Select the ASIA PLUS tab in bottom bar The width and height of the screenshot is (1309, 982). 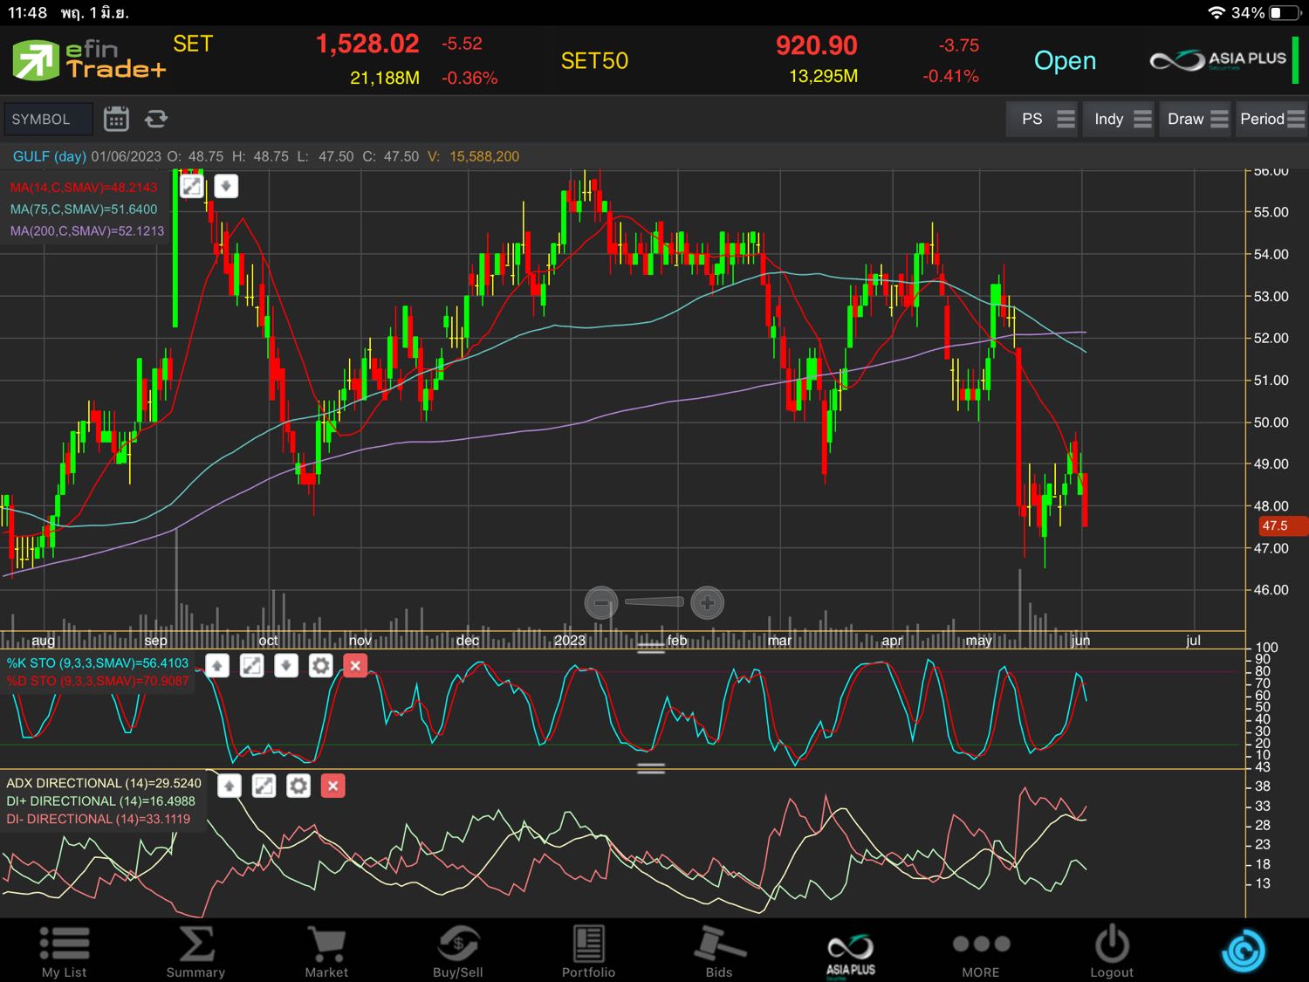pyautogui.click(x=851, y=954)
